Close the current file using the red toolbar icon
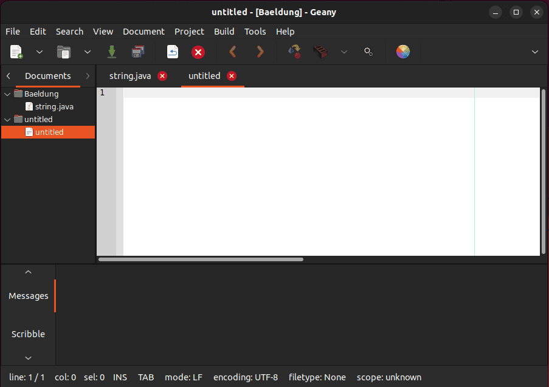 [198, 52]
